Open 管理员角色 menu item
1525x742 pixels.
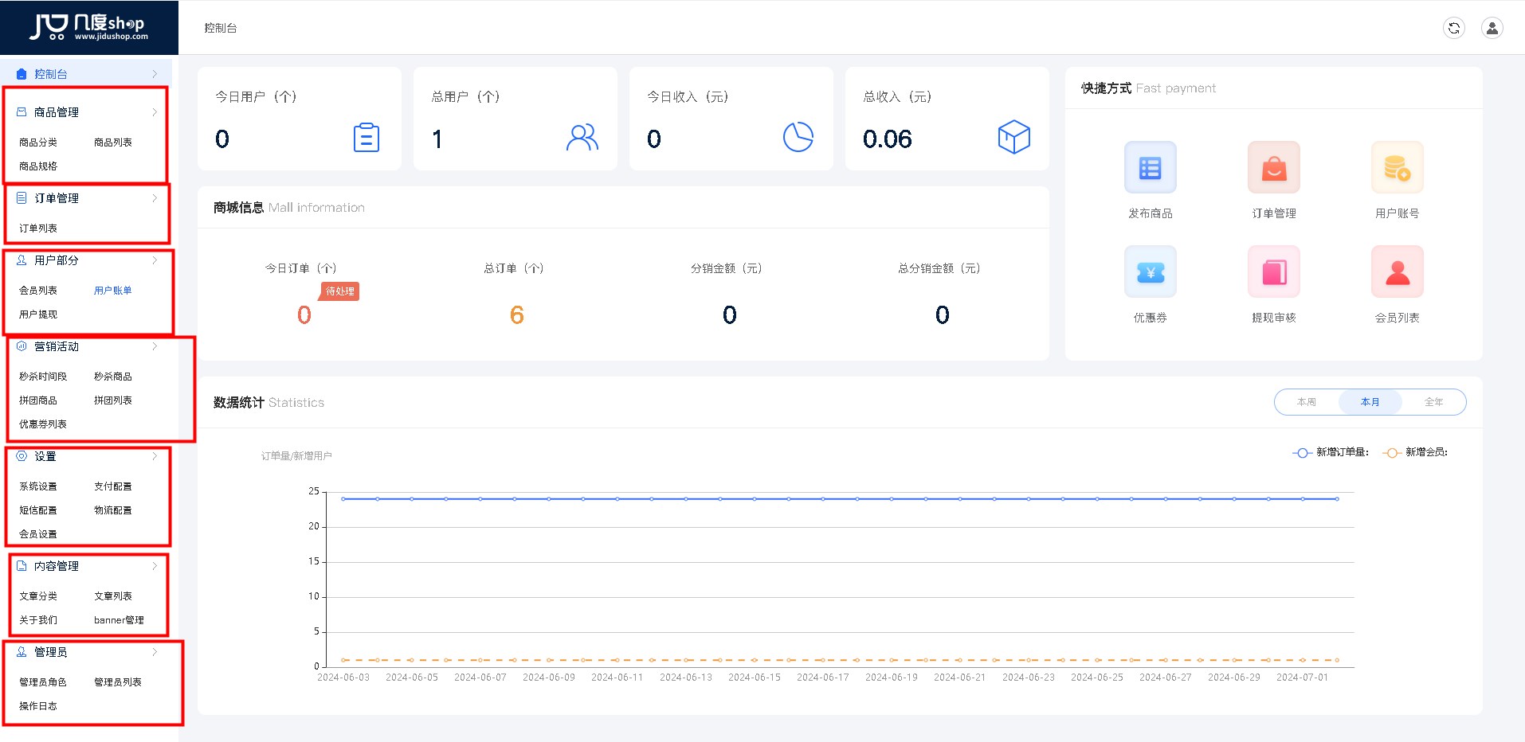point(43,682)
